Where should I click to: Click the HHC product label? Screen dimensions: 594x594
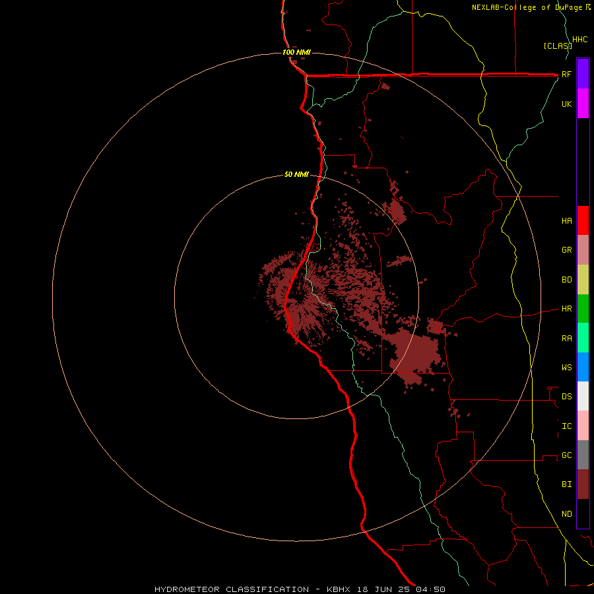[580, 40]
